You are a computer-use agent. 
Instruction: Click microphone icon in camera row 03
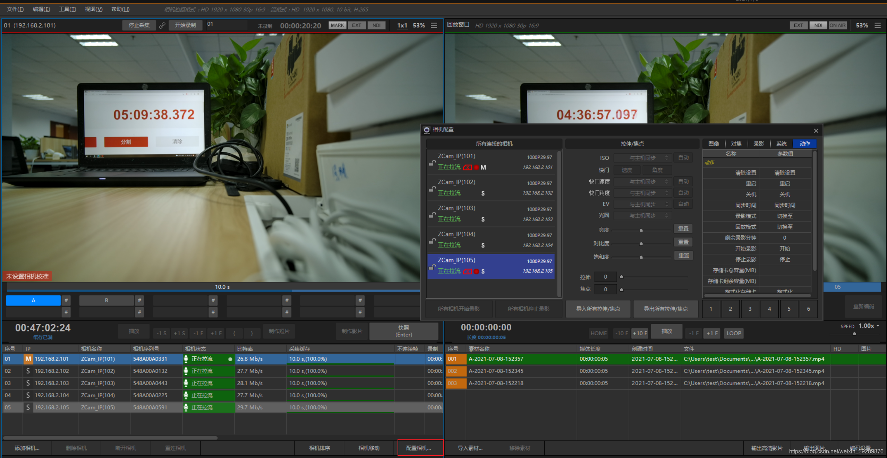(186, 383)
